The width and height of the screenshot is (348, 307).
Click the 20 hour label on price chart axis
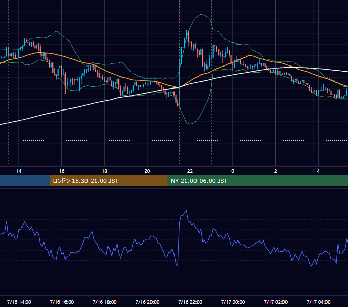(147, 171)
